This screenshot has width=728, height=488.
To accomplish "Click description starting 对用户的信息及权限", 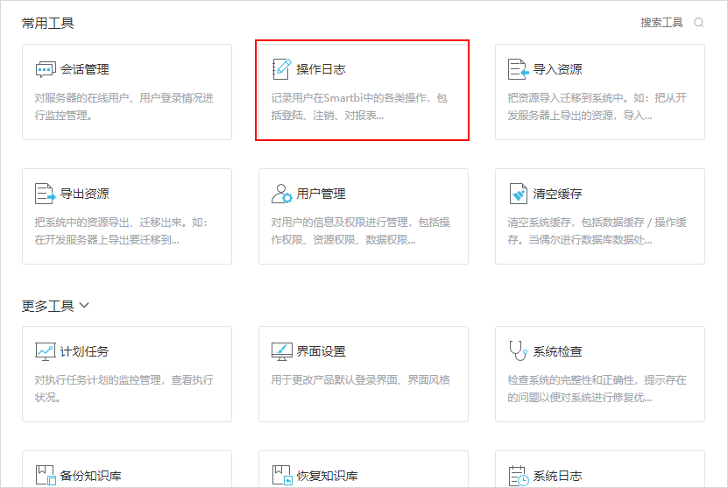I will point(360,230).
